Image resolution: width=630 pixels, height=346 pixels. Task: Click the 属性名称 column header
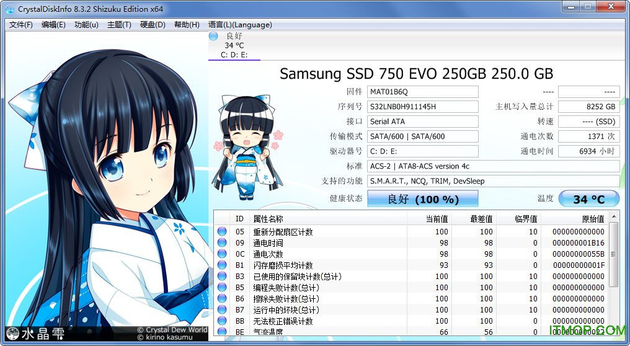point(328,219)
